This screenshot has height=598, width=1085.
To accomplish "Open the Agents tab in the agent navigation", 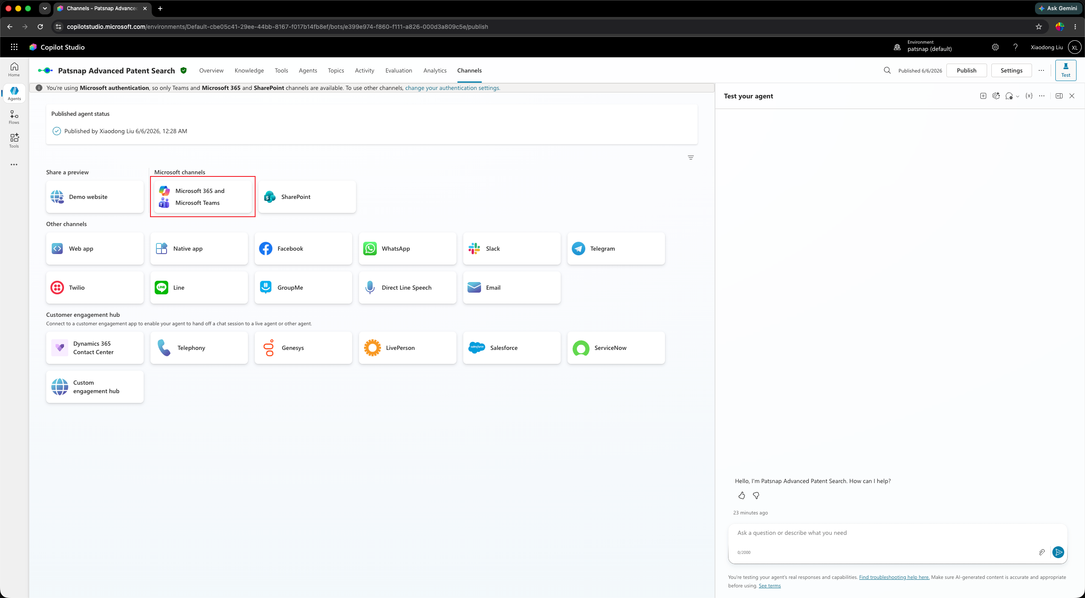I will (x=308, y=70).
